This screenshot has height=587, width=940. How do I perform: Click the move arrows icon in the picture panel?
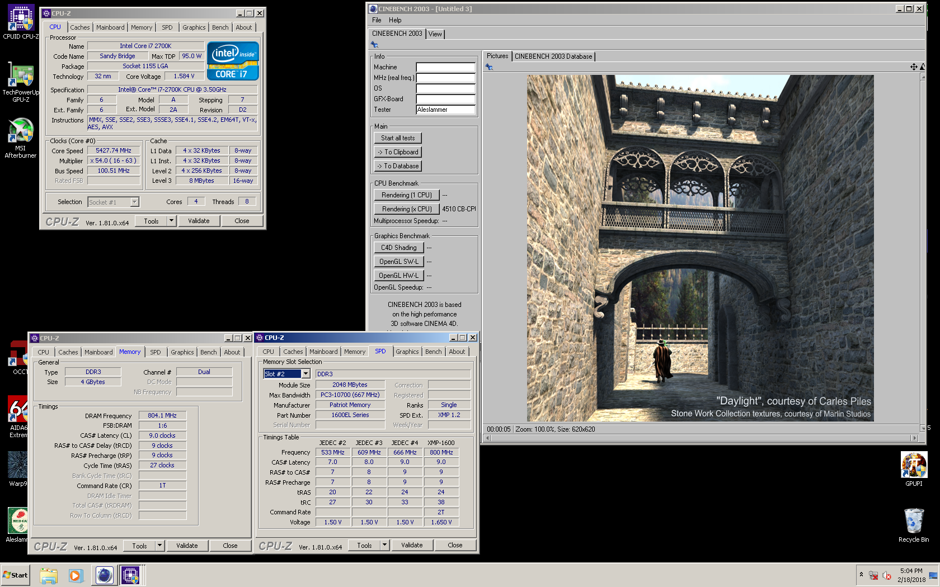(x=914, y=67)
